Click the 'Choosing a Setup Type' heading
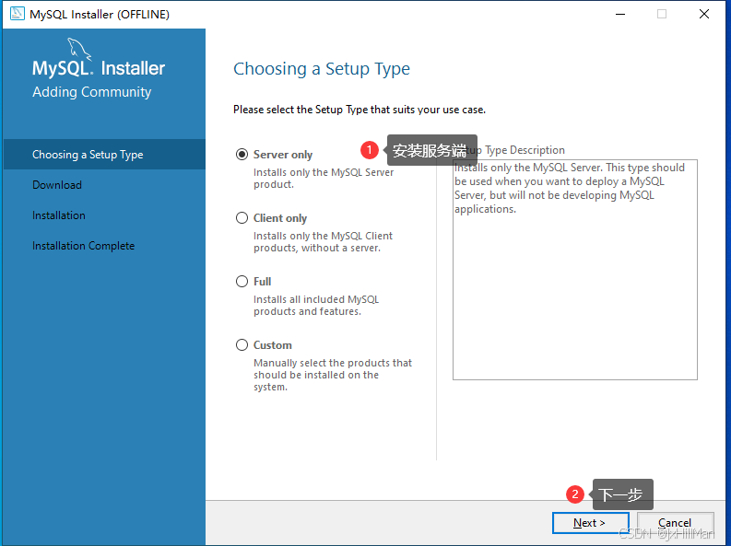The image size is (731, 546). pos(322,69)
